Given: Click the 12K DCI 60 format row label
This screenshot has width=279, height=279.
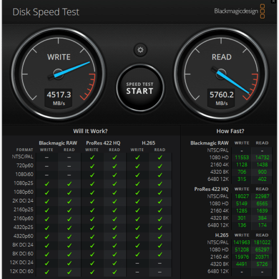Looking at the screenshot, I should coord(21,271).
